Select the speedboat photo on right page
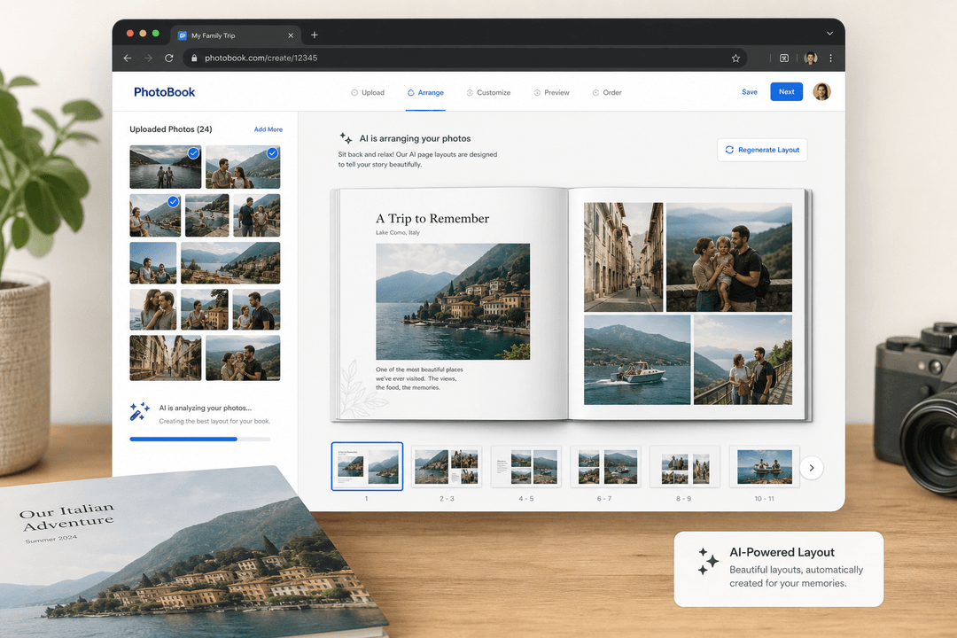957x638 pixels. coord(637,360)
